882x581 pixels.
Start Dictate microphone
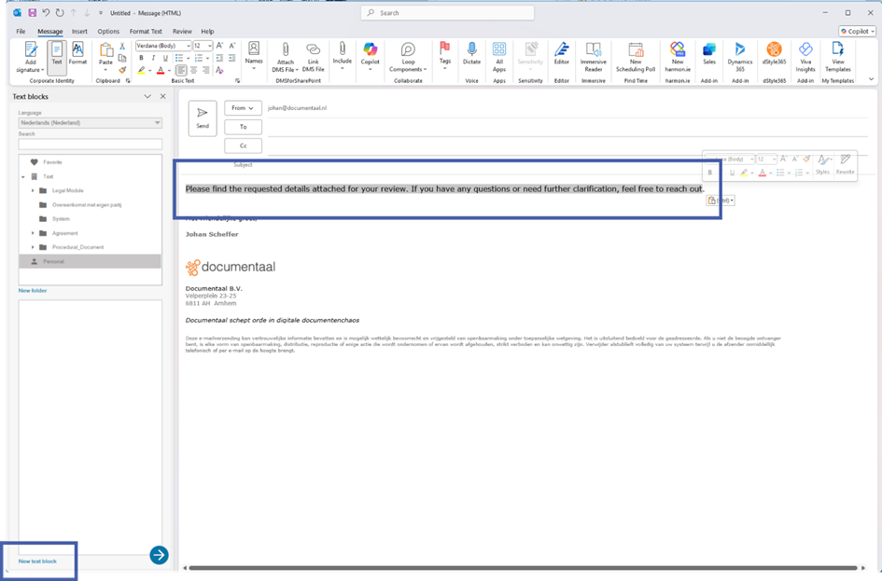pyautogui.click(x=472, y=54)
